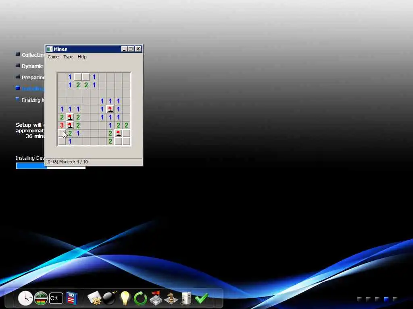Viewport: 413px width, 309px height.
Task: Maximize the Mines window
Action: [x=131, y=49]
